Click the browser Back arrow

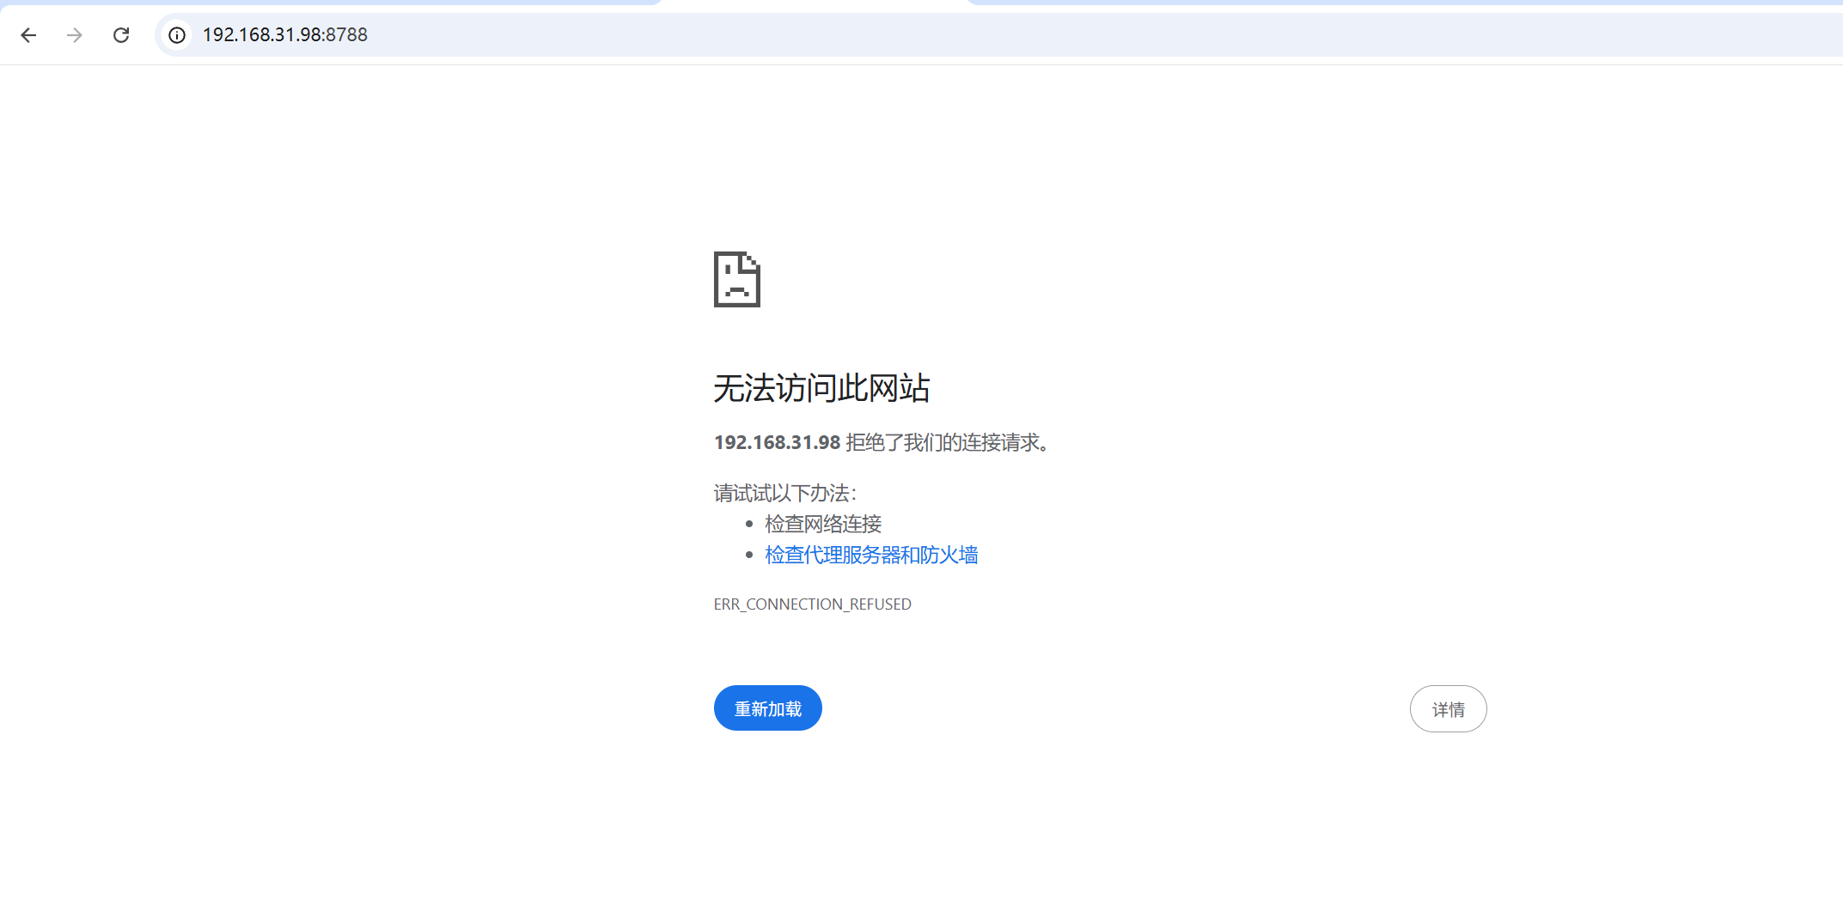[28, 35]
